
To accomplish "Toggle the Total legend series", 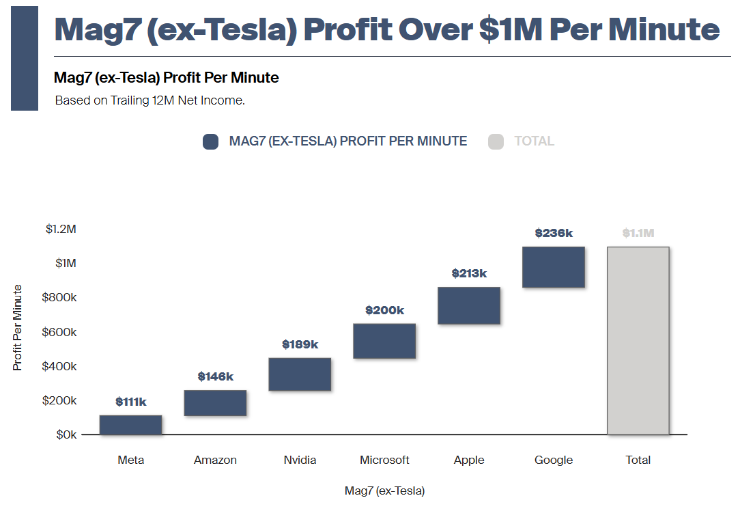I will [534, 141].
